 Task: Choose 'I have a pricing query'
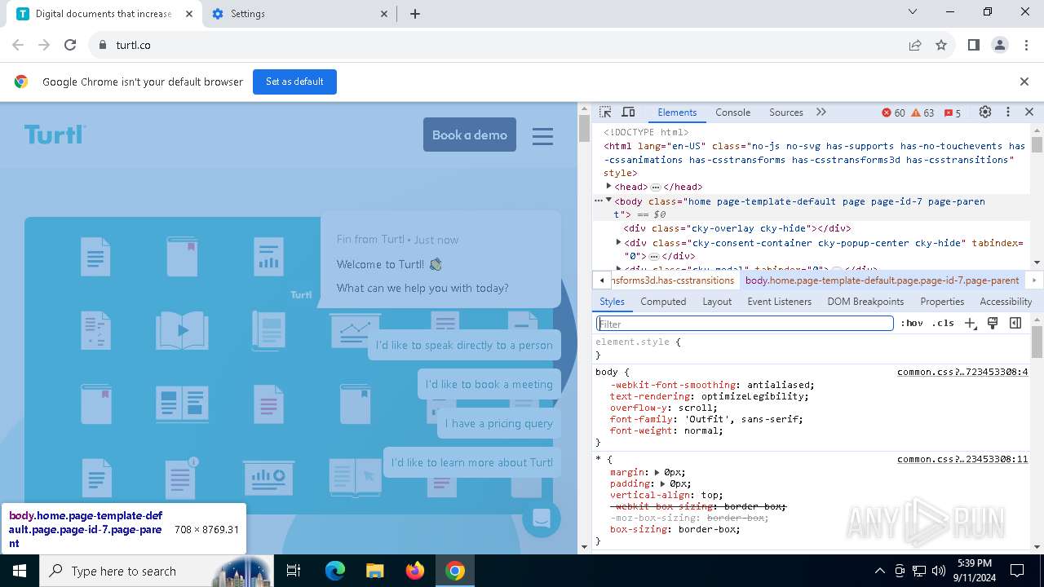[x=499, y=423]
